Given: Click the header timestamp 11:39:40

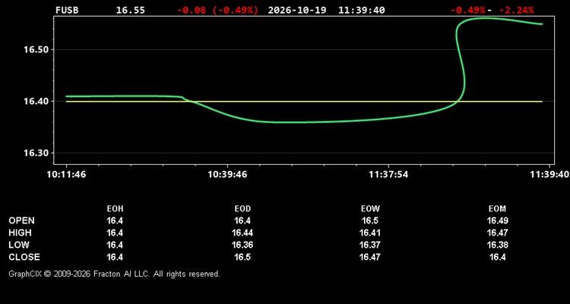Looking at the screenshot, I should 361,10.
